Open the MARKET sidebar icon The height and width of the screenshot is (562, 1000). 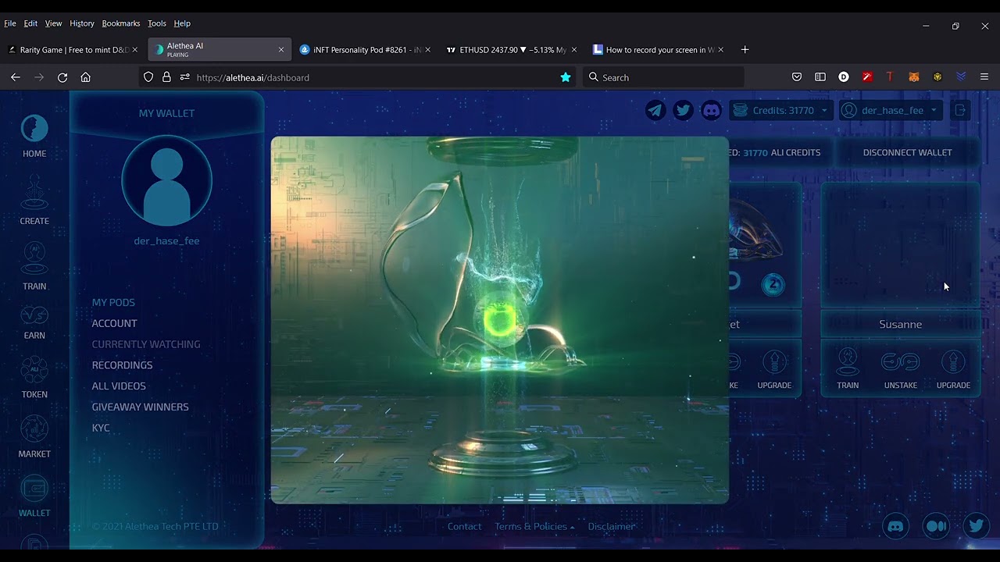click(x=34, y=429)
